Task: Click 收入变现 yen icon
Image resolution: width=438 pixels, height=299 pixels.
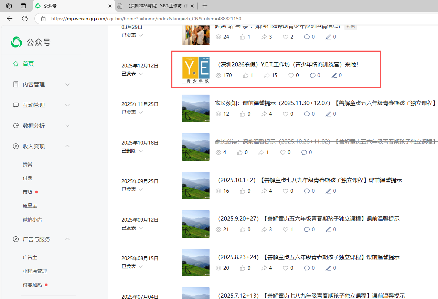Action: 15,146
